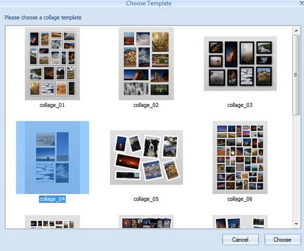This screenshot has width=304, height=251.
Task: Click the selected collage_04 label
Action: point(52,199)
